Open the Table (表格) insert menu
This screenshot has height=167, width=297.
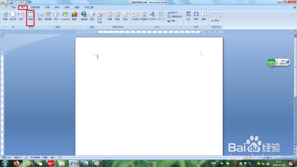point(31,17)
